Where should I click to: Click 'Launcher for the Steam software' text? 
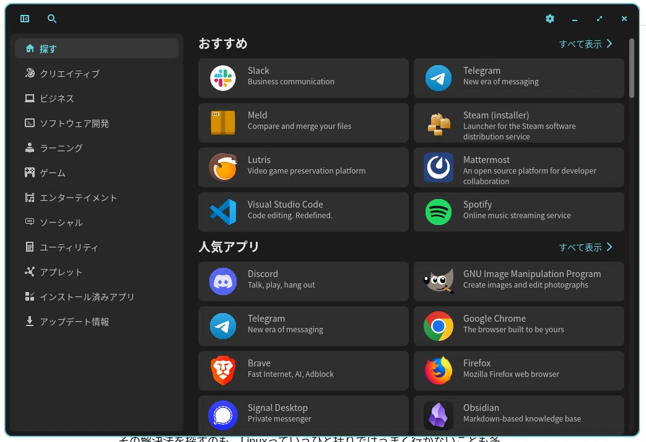click(519, 126)
